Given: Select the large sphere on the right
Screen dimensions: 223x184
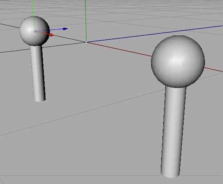Looking at the screenshot, I should 178,61.
